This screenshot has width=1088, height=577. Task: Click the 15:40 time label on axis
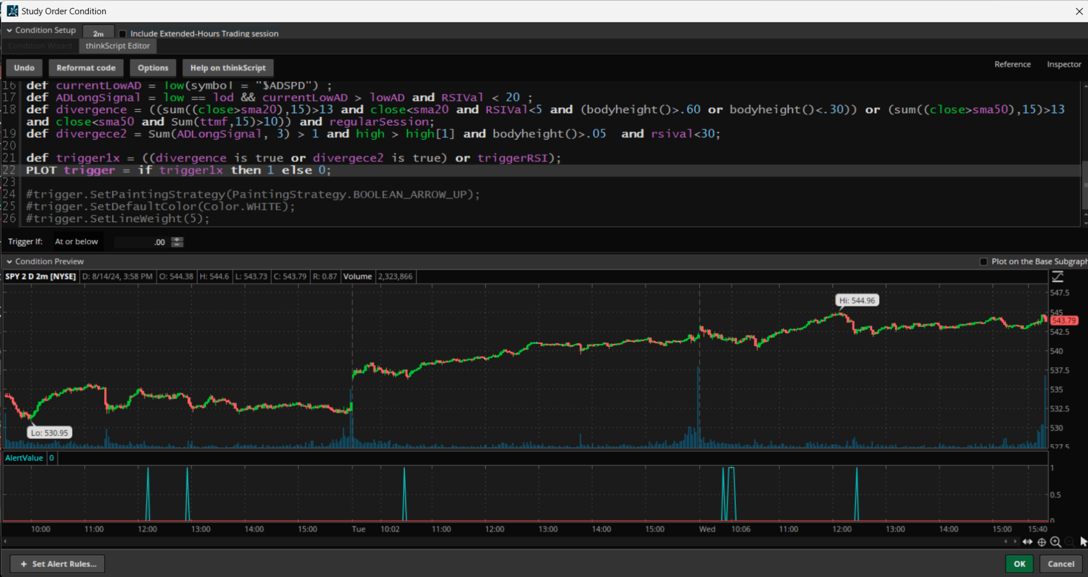(x=1038, y=529)
